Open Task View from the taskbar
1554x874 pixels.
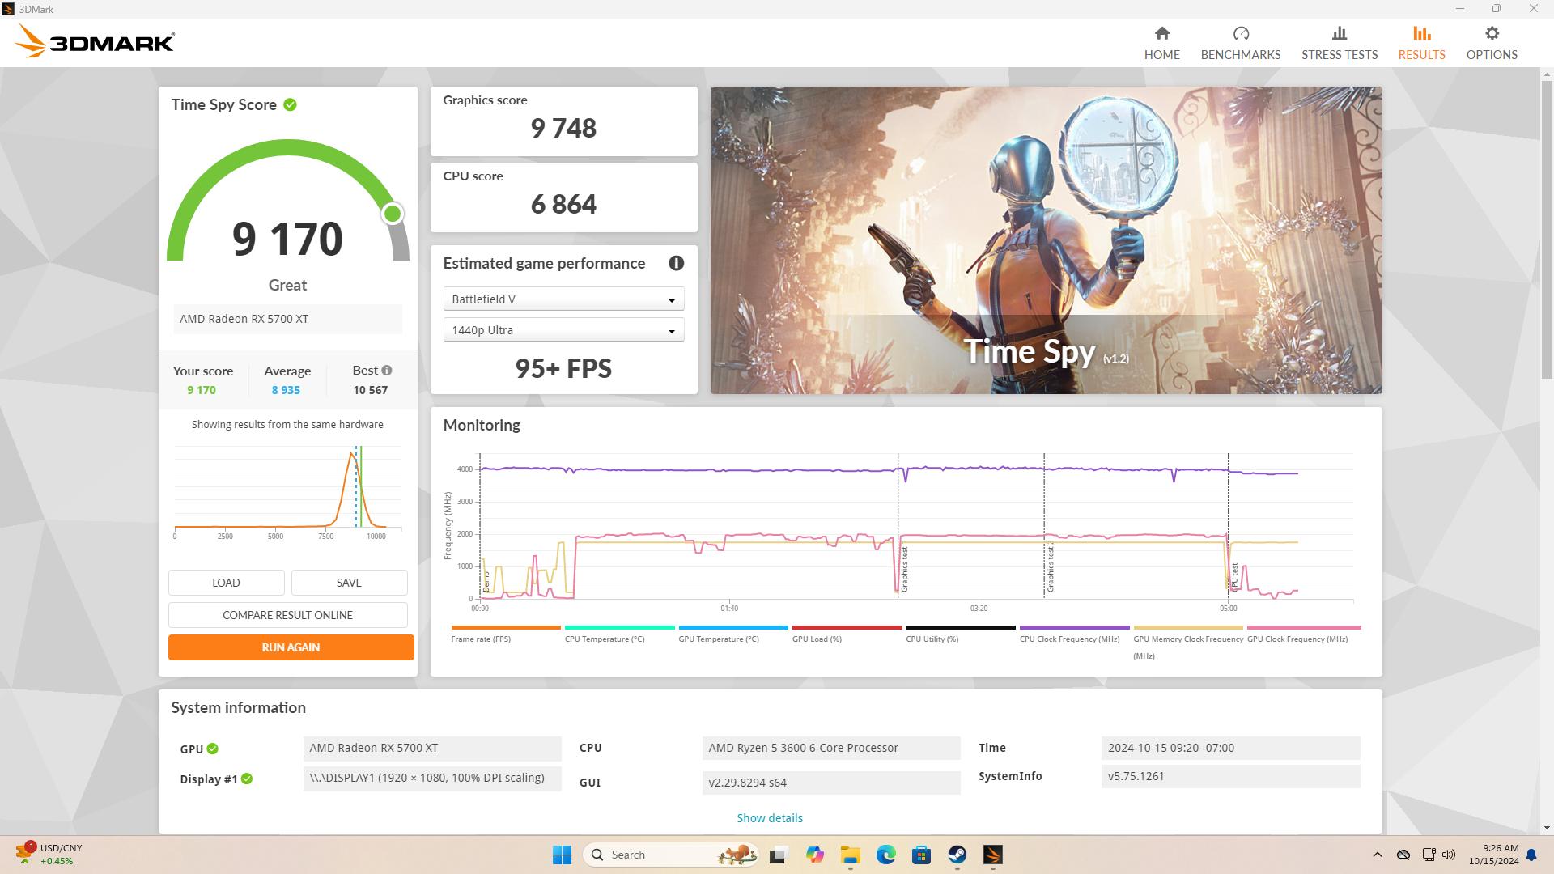(x=778, y=855)
